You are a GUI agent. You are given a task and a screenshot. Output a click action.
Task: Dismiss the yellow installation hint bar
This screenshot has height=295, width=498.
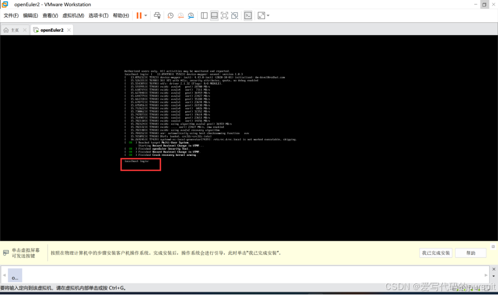[x=493, y=247]
